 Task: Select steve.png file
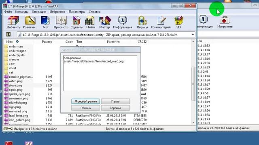click(13, 85)
